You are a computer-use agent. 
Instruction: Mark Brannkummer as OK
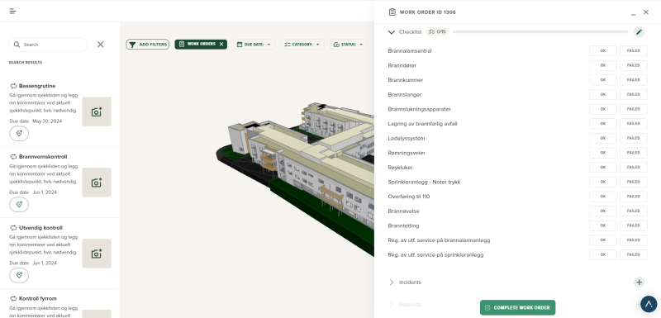(x=603, y=80)
